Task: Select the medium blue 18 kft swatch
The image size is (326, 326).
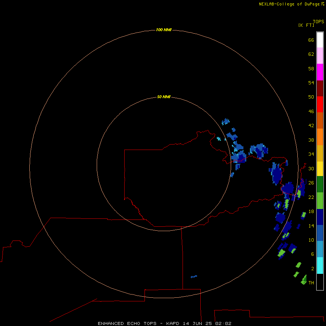Action: pos(320,233)
